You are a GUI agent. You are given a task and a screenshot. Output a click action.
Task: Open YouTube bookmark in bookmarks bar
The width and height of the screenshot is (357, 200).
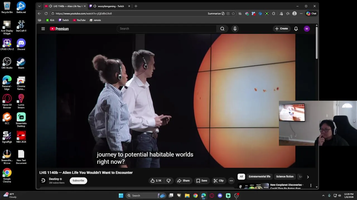pyautogui.click(x=79, y=20)
